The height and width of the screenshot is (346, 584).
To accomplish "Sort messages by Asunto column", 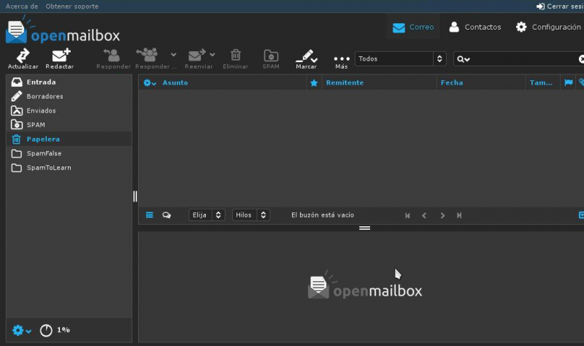I will coord(175,82).
